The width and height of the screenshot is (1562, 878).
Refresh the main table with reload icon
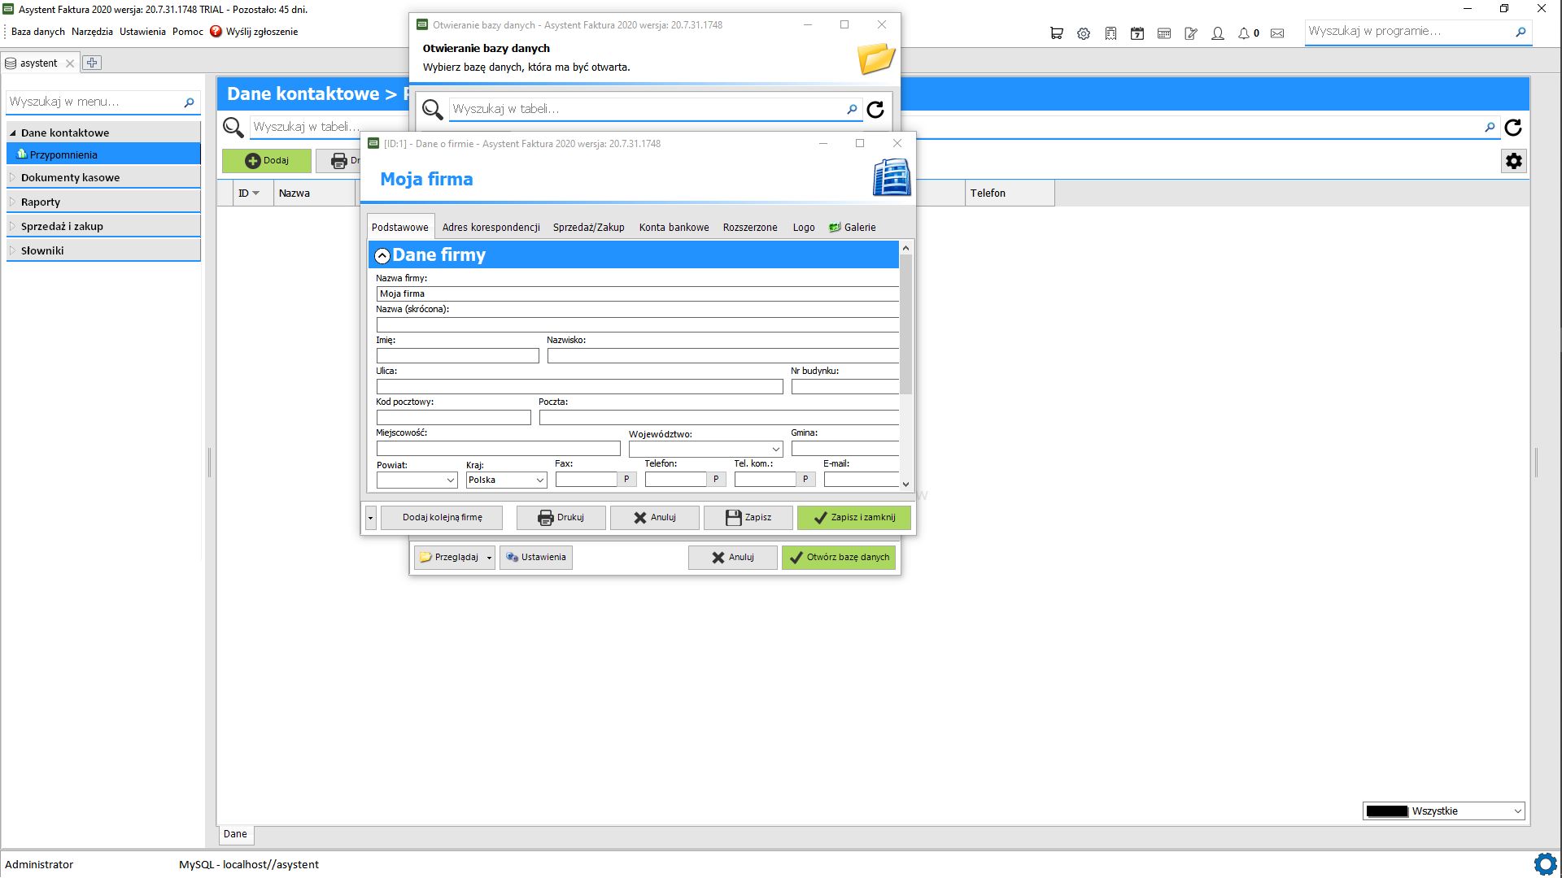pyautogui.click(x=1513, y=128)
